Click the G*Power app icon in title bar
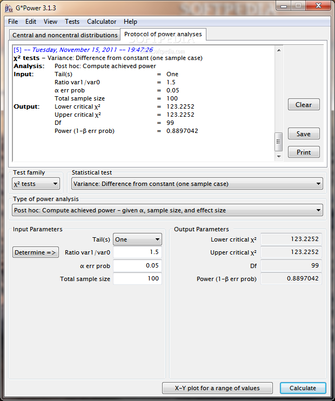This screenshot has height=401, width=335. coord(9,8)
